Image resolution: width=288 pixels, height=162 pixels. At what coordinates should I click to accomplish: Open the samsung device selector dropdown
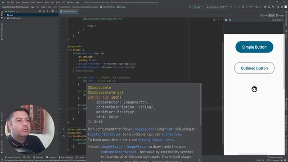coord(217,7)
